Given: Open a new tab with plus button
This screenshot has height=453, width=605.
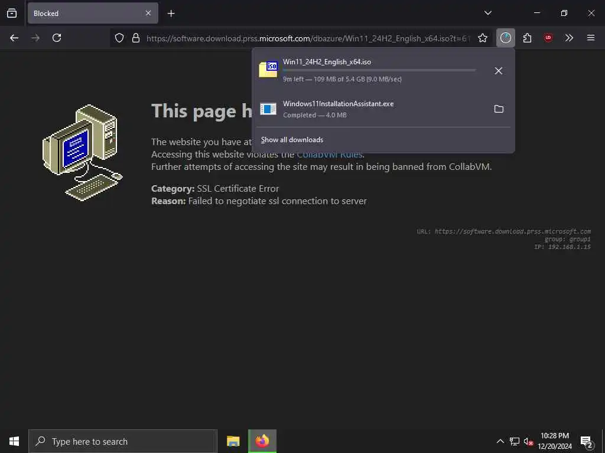Looking at the screenshot, I should click(171, 14).
